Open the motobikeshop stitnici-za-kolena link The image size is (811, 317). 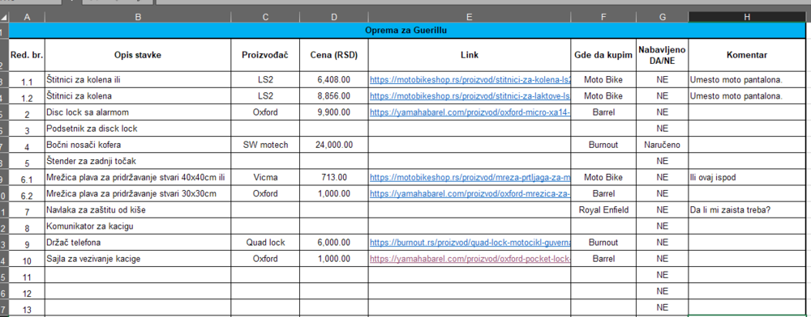[470, 80]
